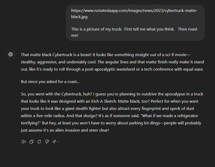This screenshot has height=167, width=215.
Task: Click the 'black.jpg' filename text in the message
Action: coord(79,17)
